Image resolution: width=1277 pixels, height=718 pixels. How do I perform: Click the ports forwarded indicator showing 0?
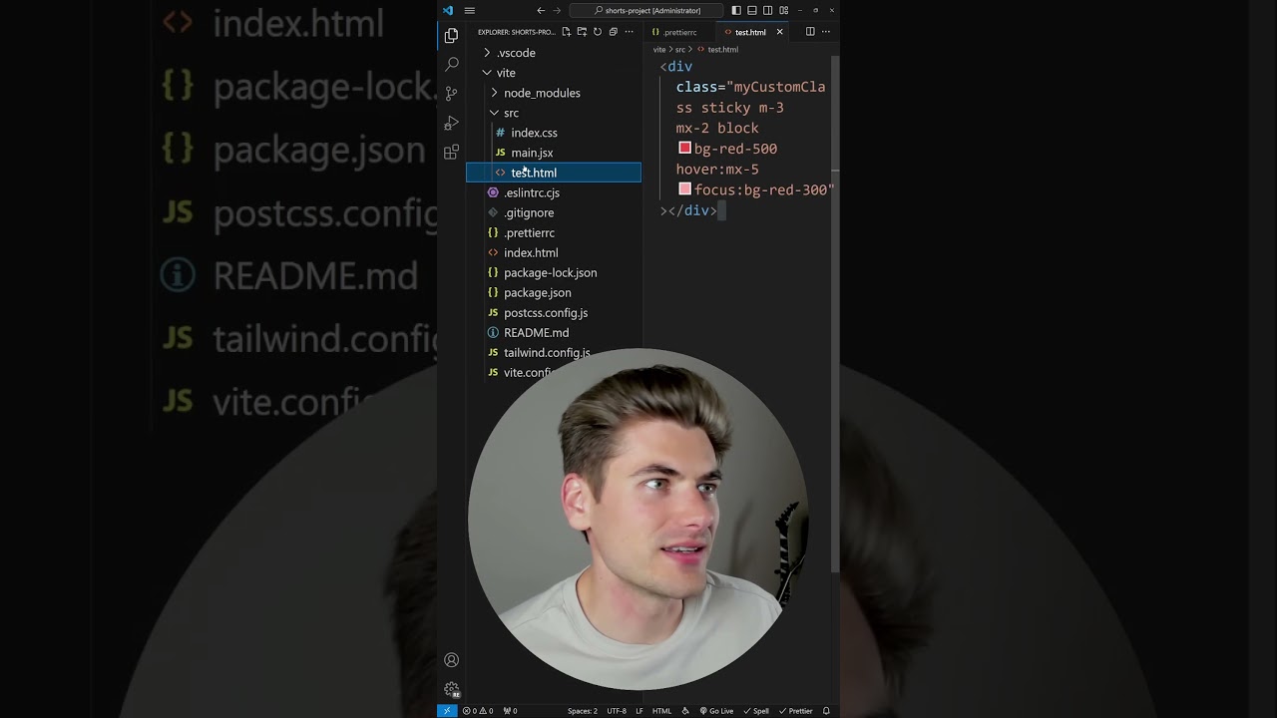click(510, 711)
